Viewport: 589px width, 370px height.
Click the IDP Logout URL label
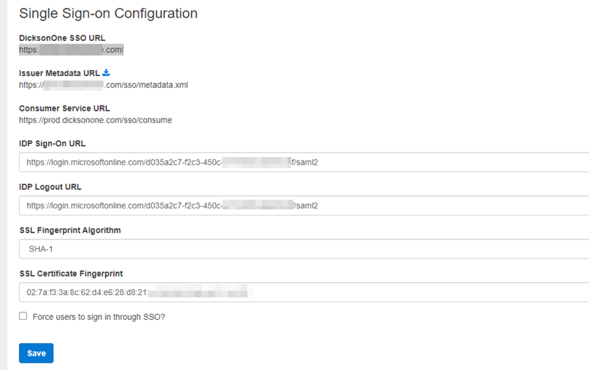click(50, 187)
